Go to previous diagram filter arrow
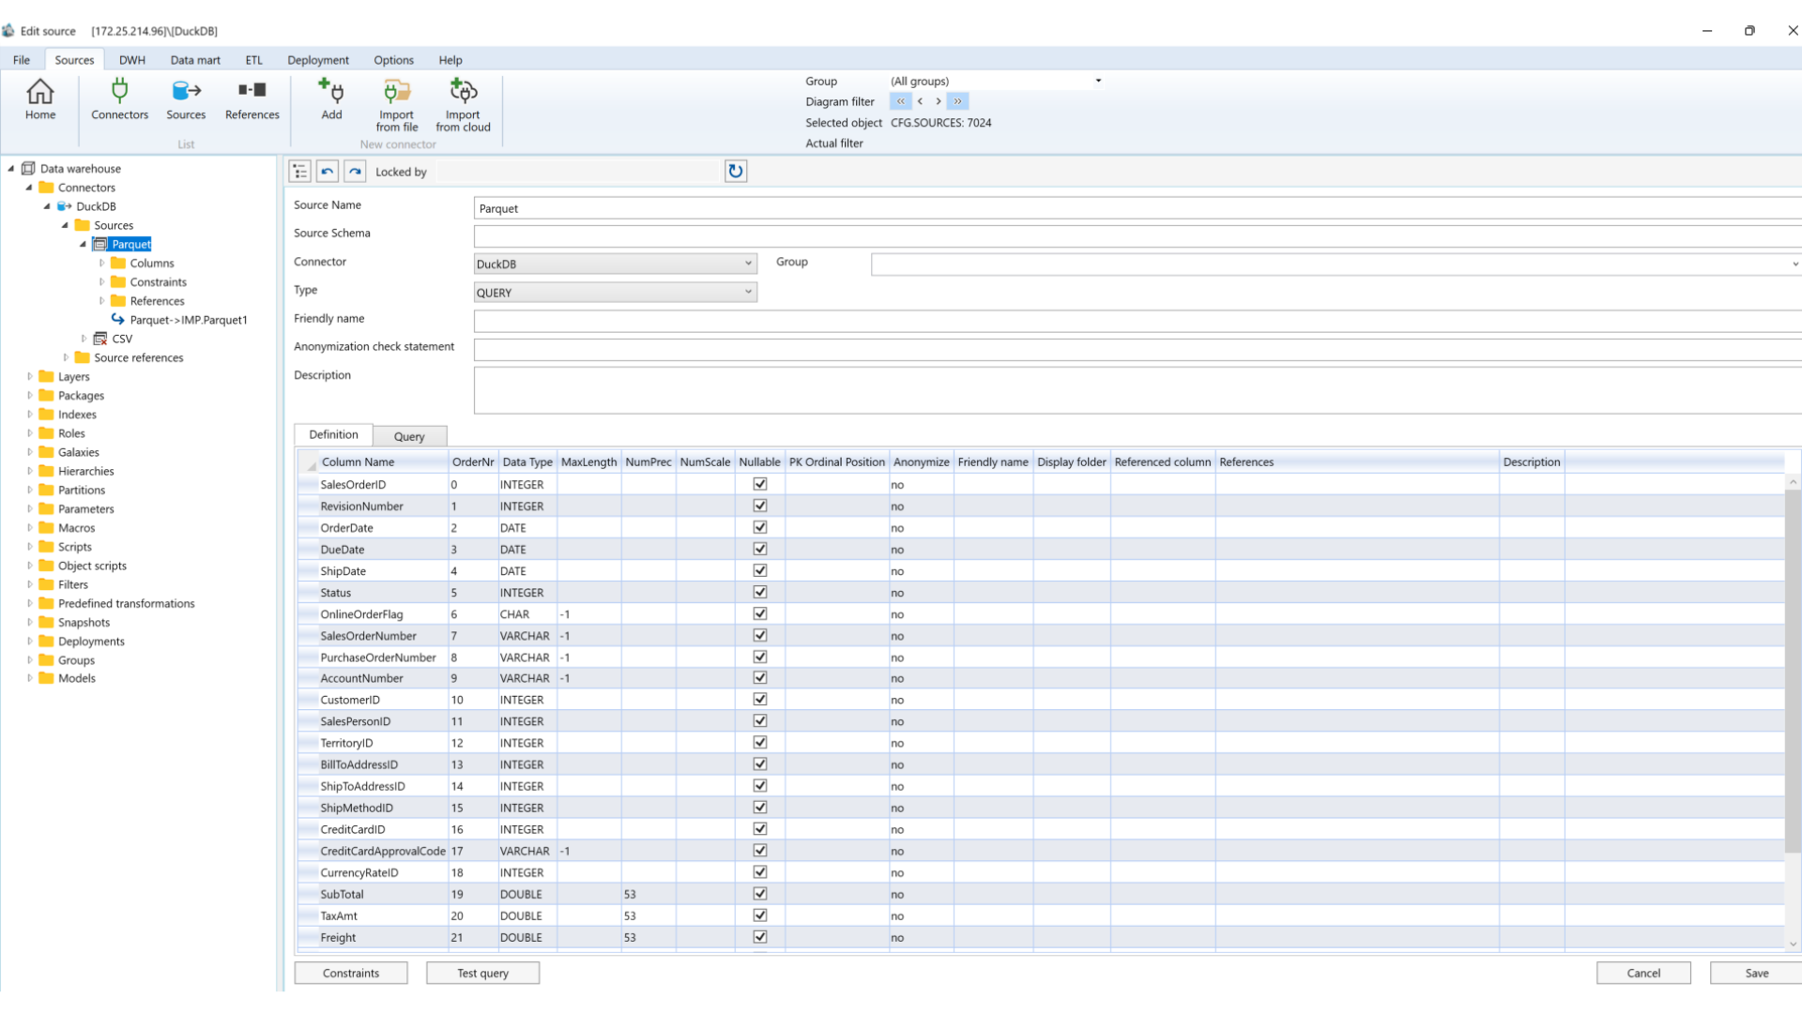This screenshot has height=1013, width=1802. pos(920,101)
